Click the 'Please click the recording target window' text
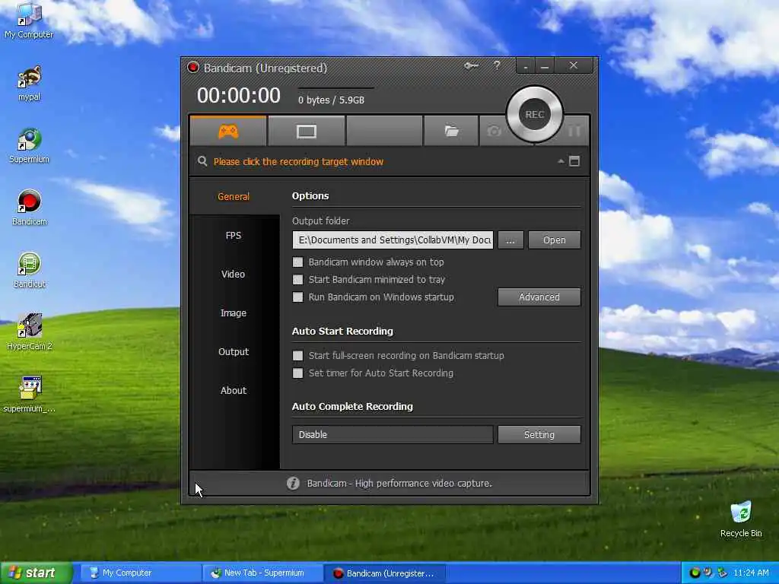The height and width of the screenshot is (584, 779). 298,161
